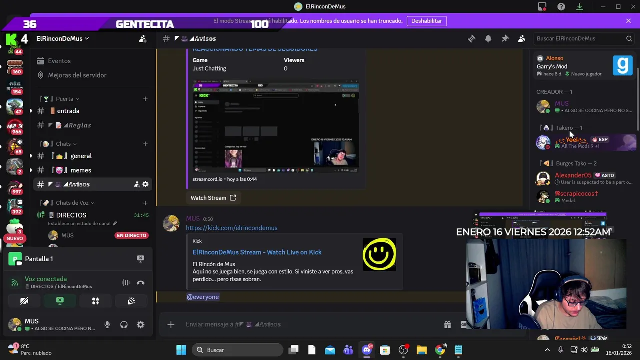Collapse the Puerta category
Viewport: 640px width, 360px height.
coord(64,99)
